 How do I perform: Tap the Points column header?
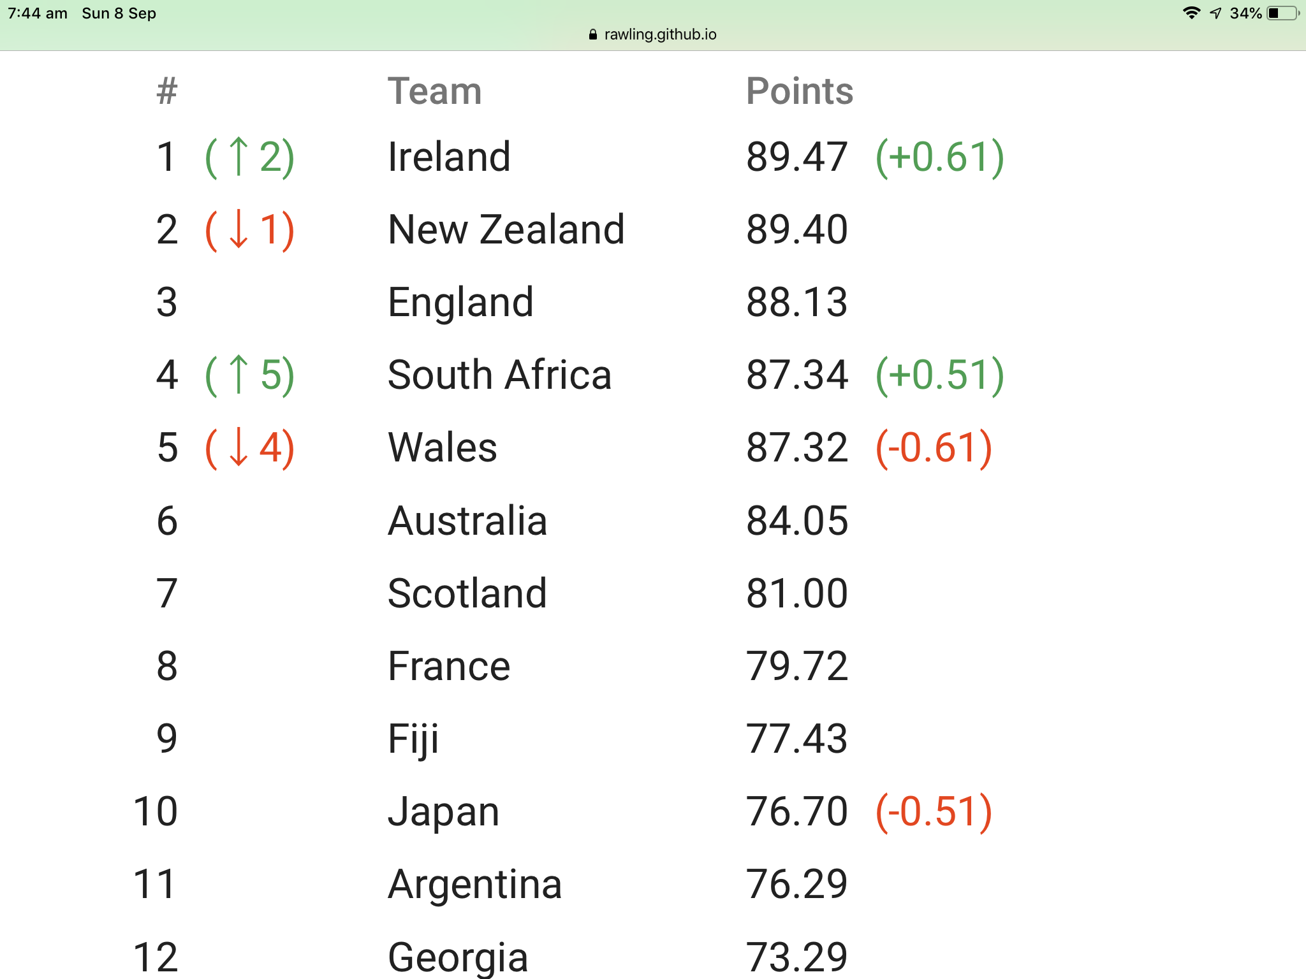[799, 91]
